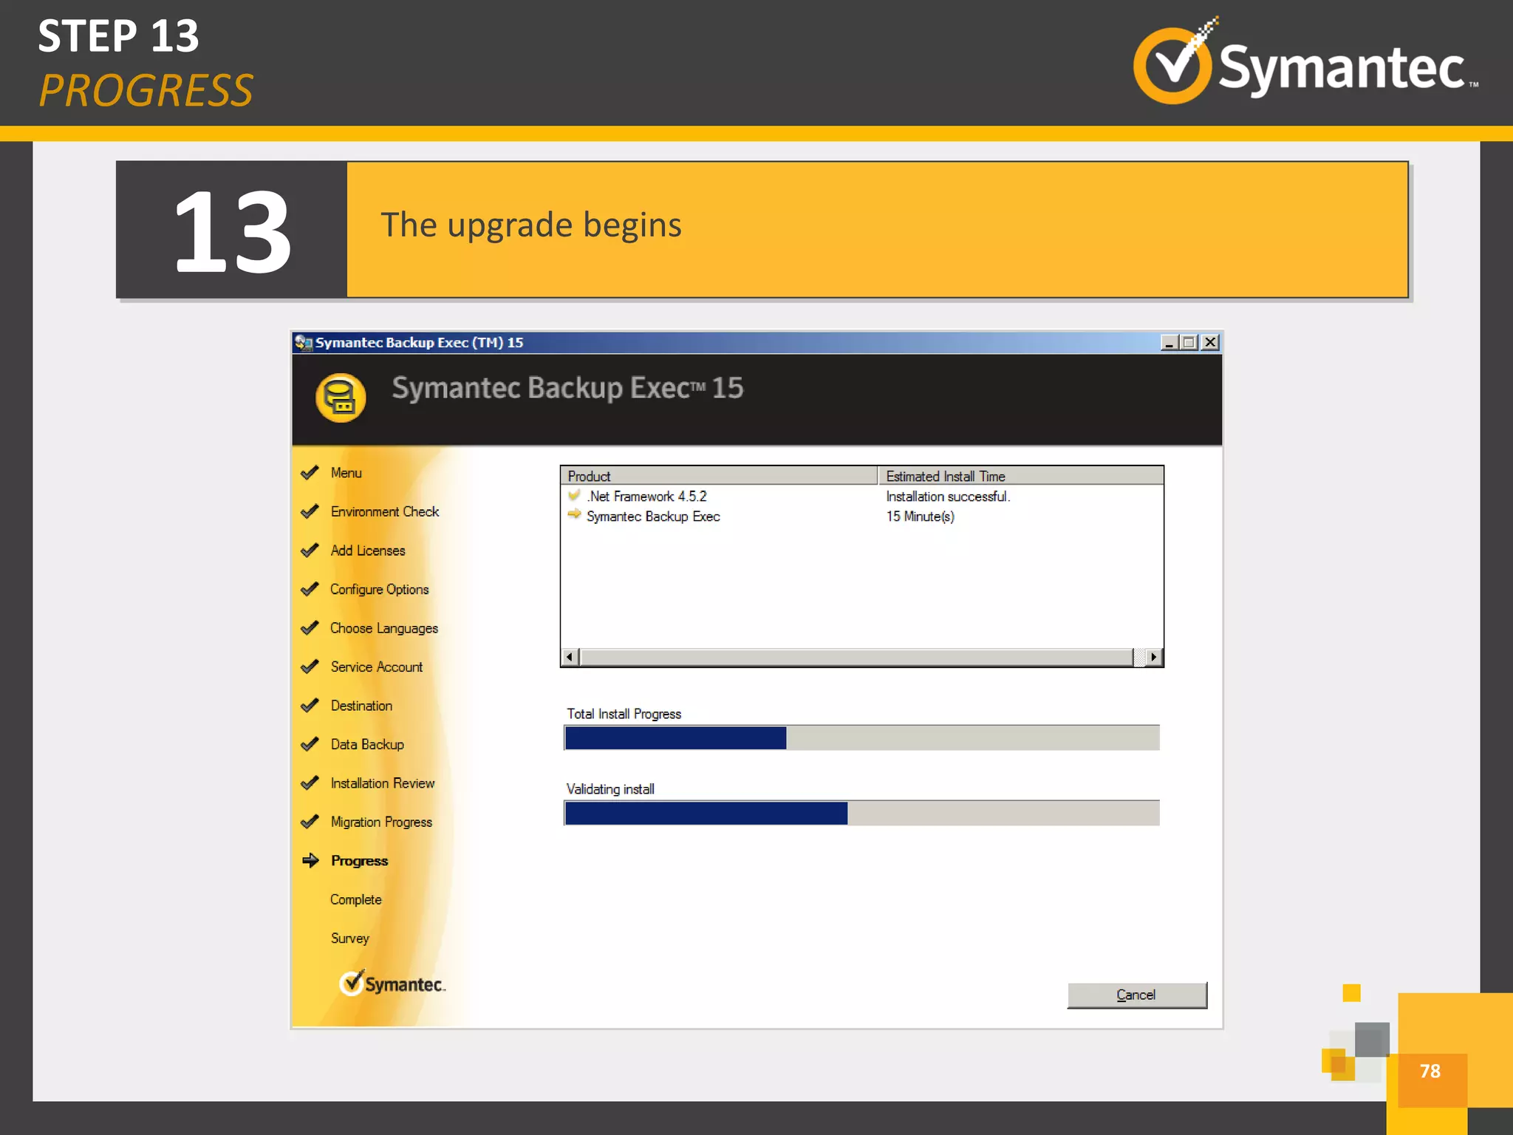Close the Backup Exec installer window

[x=1210, y=342]
